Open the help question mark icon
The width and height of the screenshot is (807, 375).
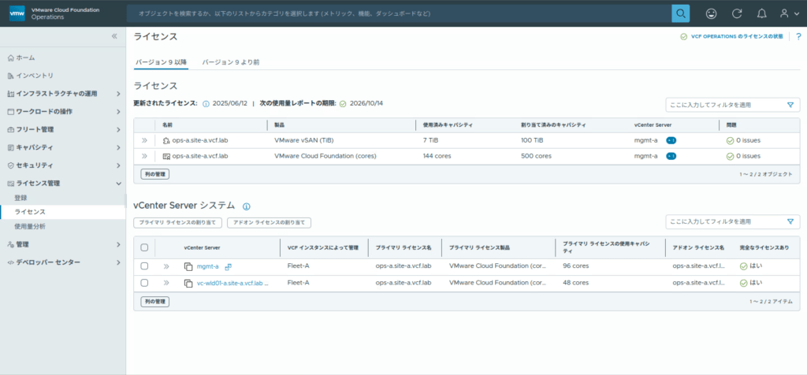pyautogui.click(x=798, y=36)
